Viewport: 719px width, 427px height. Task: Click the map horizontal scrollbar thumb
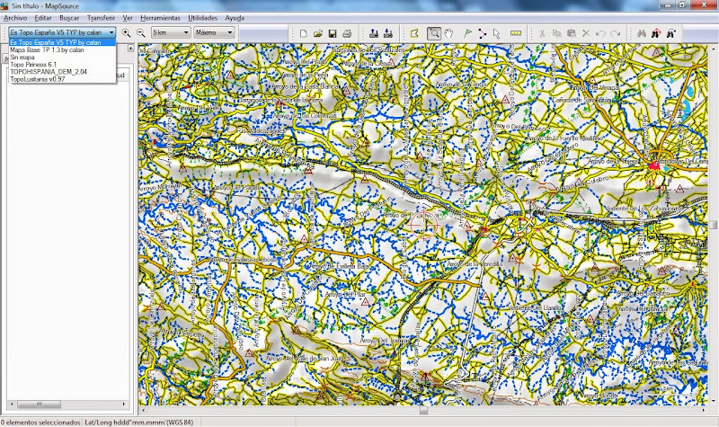[423, 411]
